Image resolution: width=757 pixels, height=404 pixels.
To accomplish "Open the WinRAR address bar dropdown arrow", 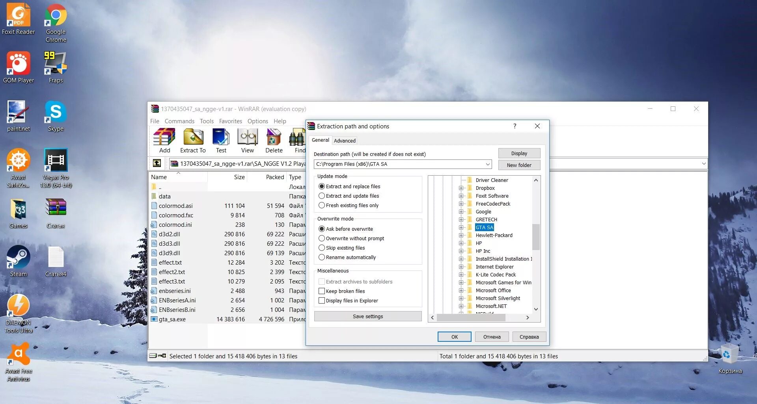I will coord(704,163).
